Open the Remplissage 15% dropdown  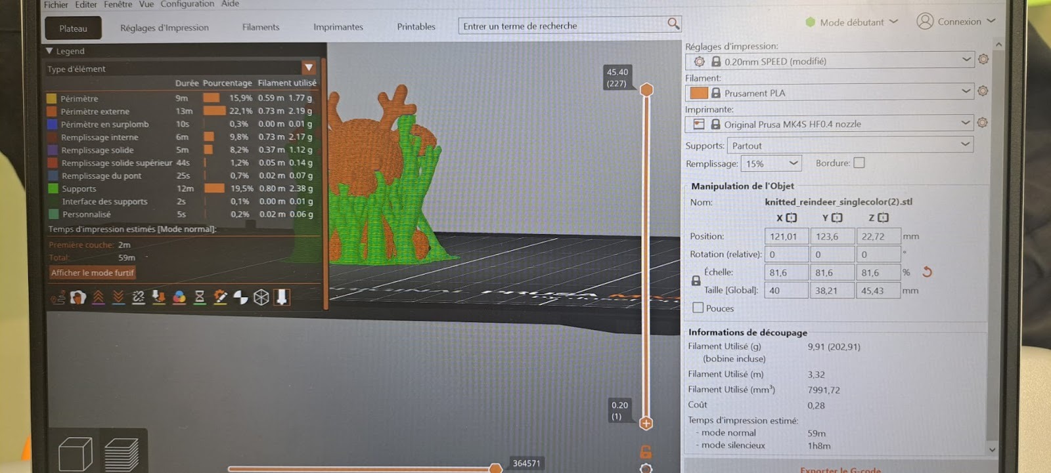pyautogui.click(x=771, y=163)
